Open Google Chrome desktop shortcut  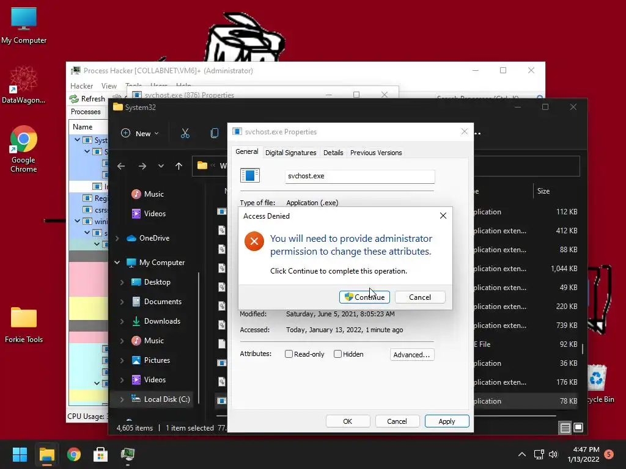(x=24, y=149)
